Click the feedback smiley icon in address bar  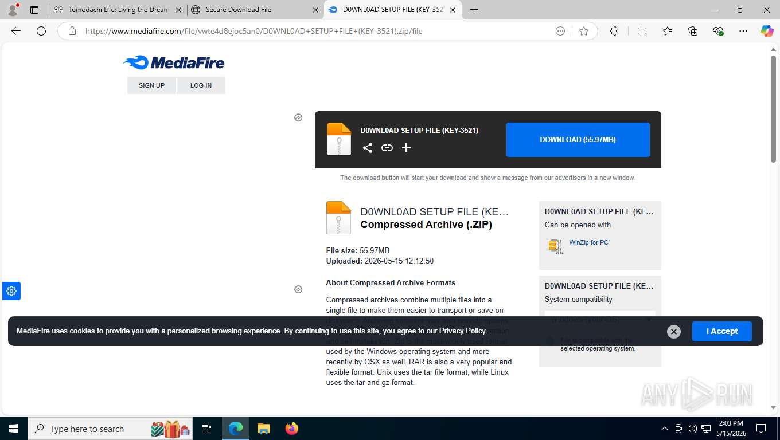point(560,31)
